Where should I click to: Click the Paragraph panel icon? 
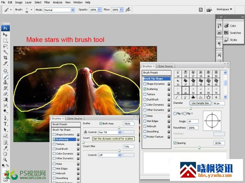click(x=219, y=44)
